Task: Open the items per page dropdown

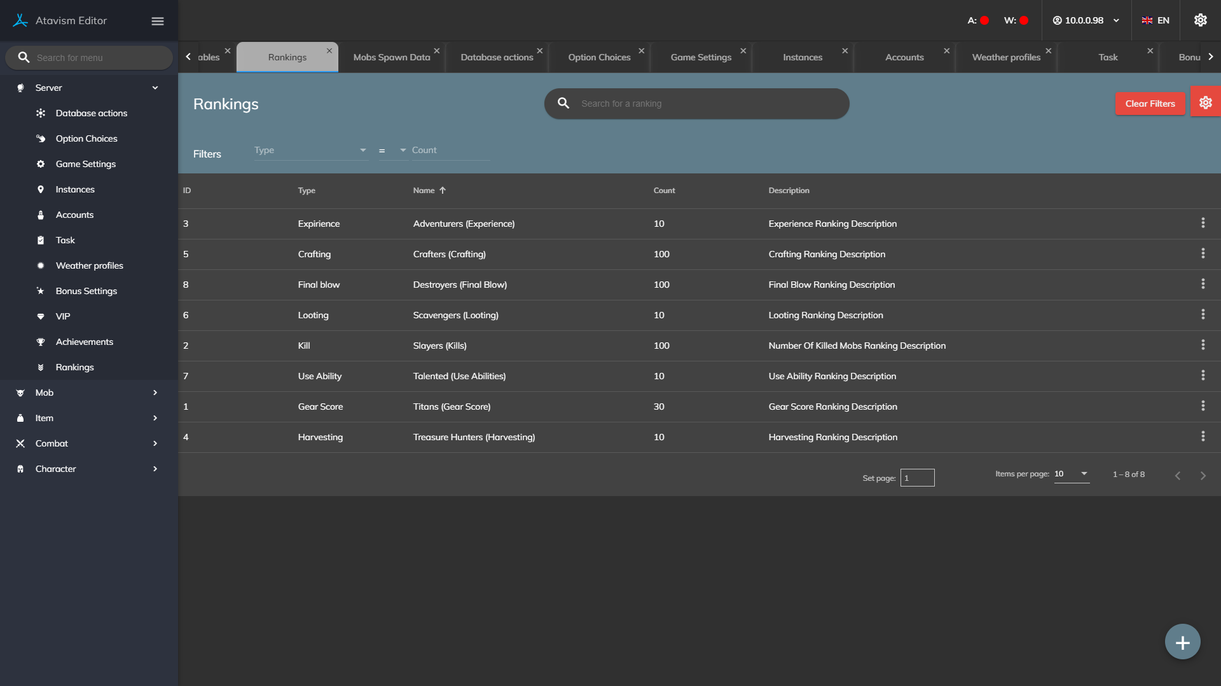Action: pyautogui.click(x=1072, y=474)
